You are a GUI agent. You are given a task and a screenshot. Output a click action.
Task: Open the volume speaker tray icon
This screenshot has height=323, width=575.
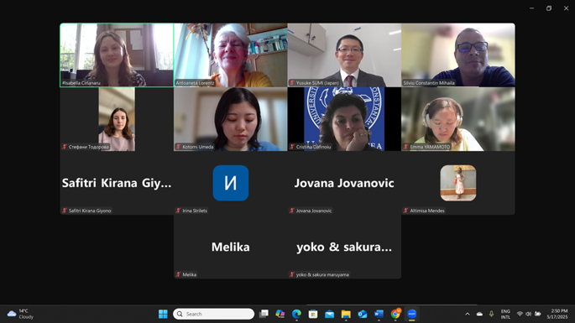(x=529, y=314)
